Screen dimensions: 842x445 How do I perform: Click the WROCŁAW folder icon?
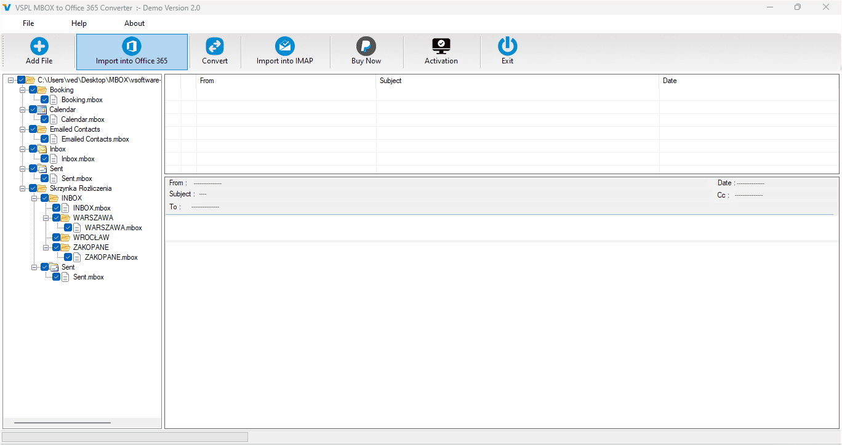click(x=65, y=238)
